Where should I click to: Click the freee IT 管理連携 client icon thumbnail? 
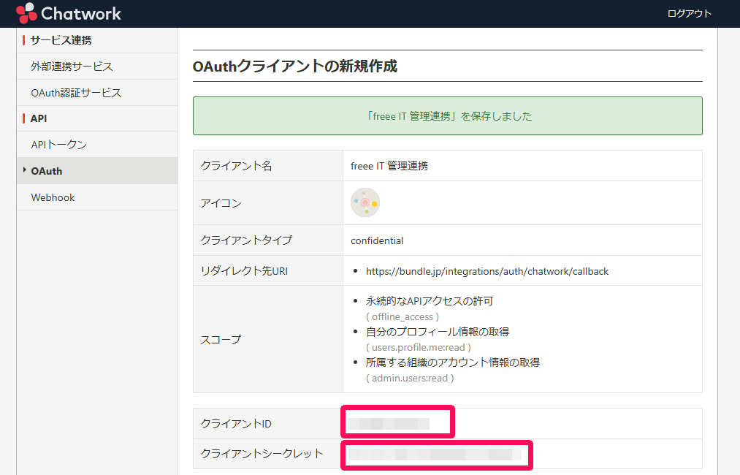(x=365, y=202)
